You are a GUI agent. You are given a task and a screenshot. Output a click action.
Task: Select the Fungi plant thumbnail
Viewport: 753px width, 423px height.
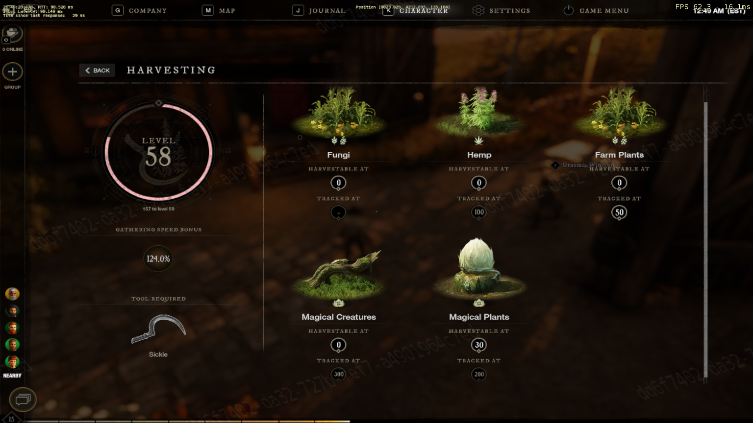click(338, 112)
